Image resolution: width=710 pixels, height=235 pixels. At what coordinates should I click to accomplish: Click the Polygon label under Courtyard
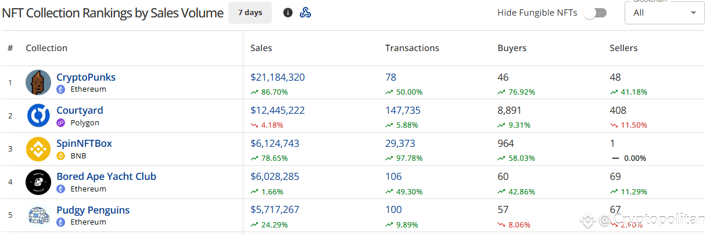(x=85, y=122)
